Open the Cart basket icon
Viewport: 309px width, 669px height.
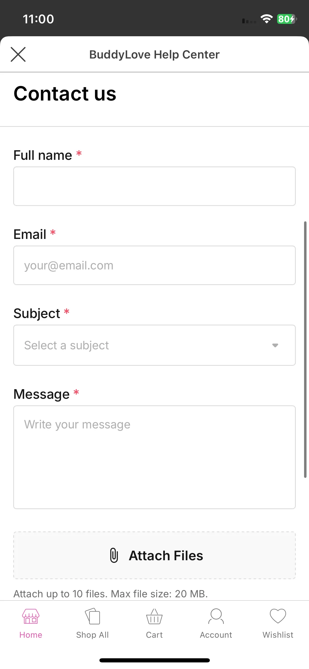154,616
